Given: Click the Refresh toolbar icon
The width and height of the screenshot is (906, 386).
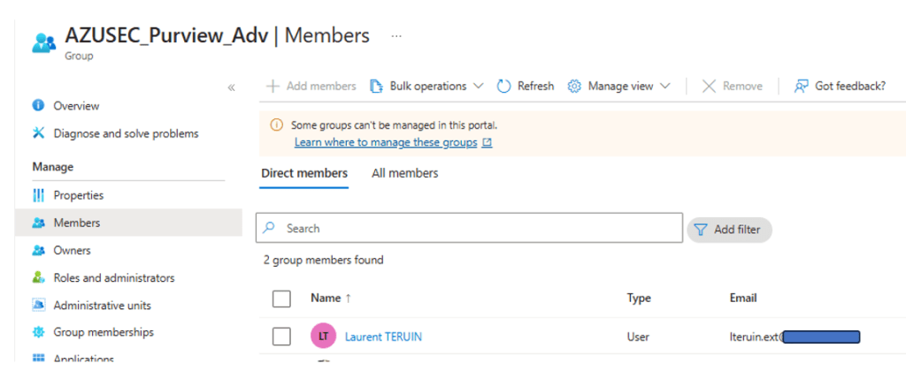Looking at the screenshot, I should [x=504, y=87].
